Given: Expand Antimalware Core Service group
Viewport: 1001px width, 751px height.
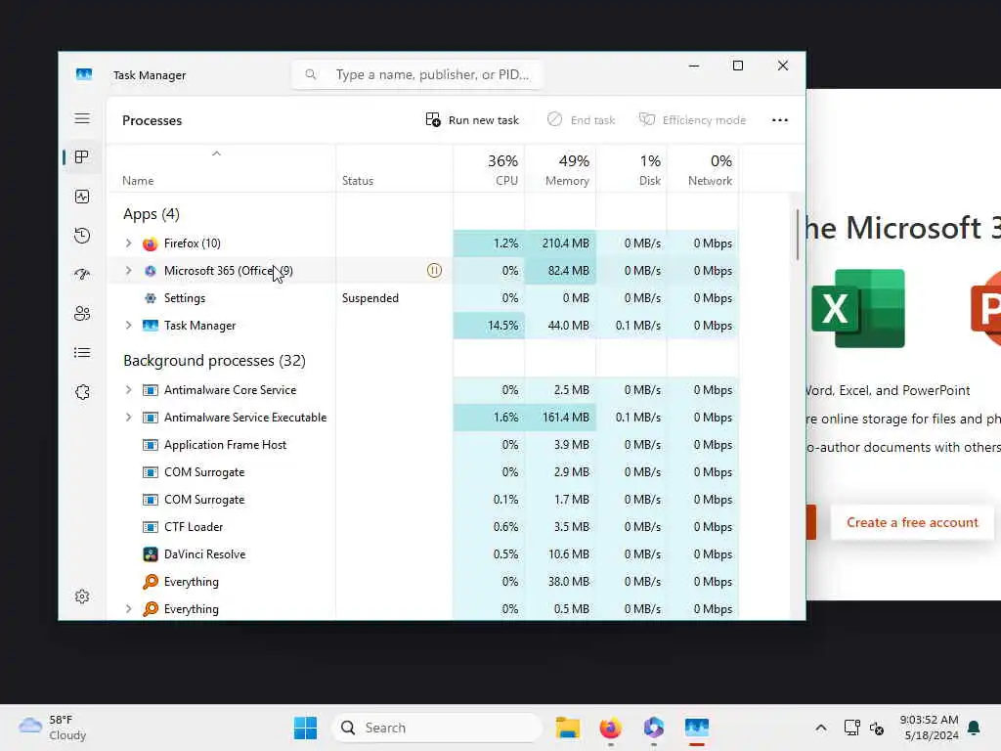Looking at the screenshot, I should (128, 390).
